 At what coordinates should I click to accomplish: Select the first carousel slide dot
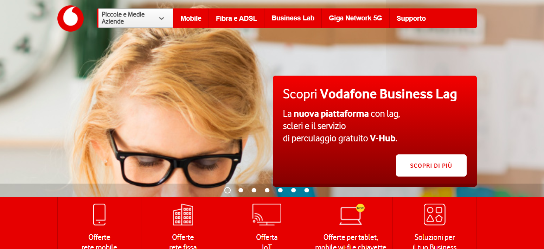(x=228, y=190)
